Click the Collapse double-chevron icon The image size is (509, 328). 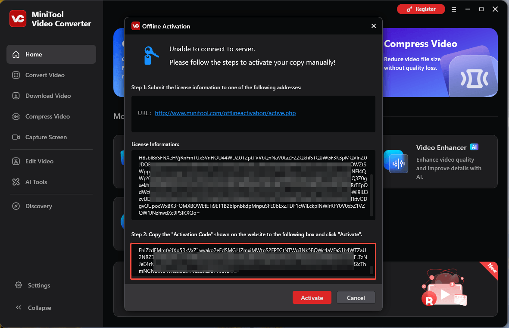point(19,307)
